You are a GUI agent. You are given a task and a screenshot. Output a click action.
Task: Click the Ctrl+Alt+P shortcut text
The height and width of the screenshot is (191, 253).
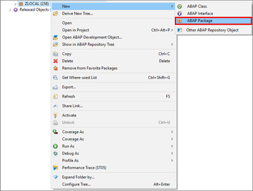point(161,30)
